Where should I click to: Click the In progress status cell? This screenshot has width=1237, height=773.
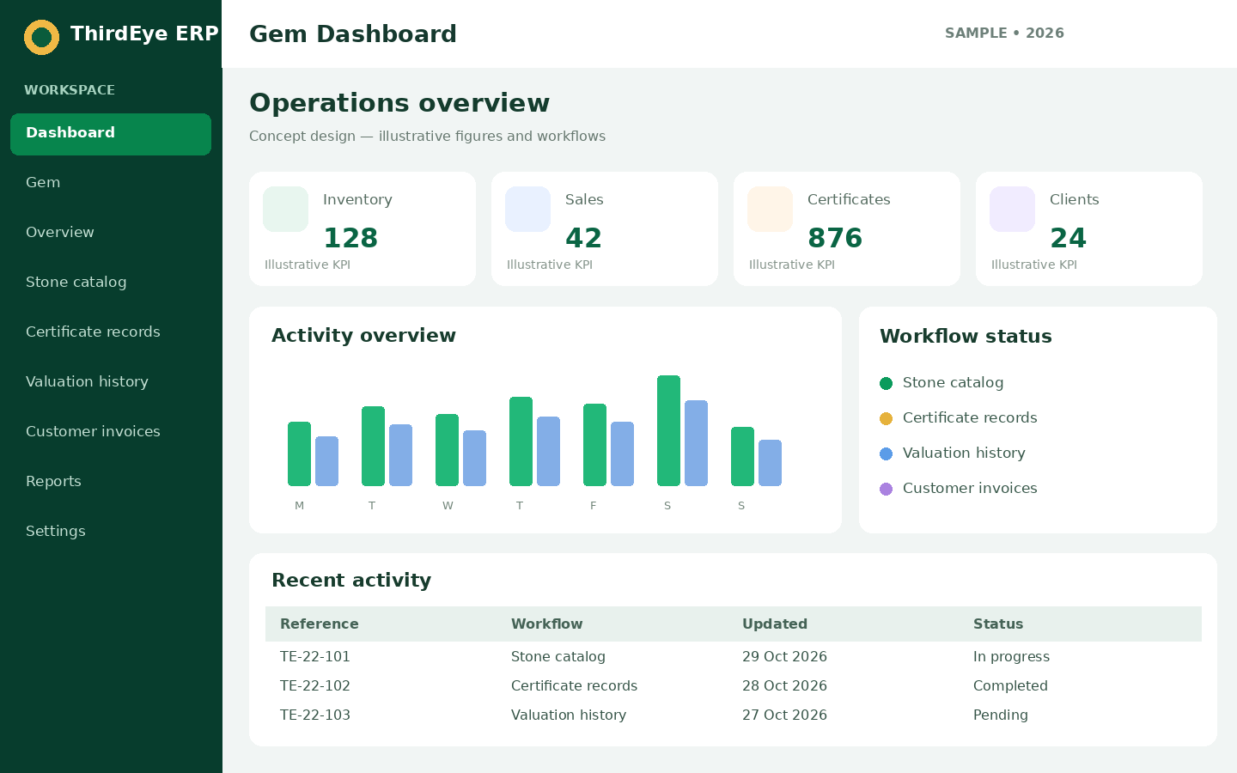point(1011,656)
